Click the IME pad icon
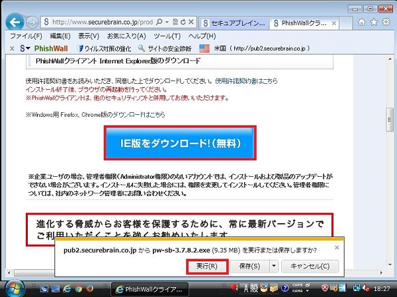 pyautogui.click(x=264, y=288)
